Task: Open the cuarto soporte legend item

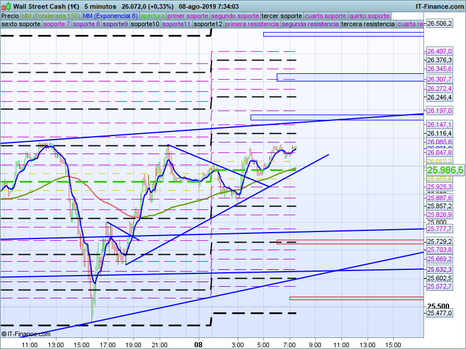Action: [x=326, y=16]
